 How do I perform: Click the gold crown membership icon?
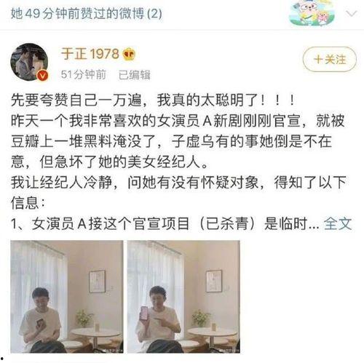[129, 55]
